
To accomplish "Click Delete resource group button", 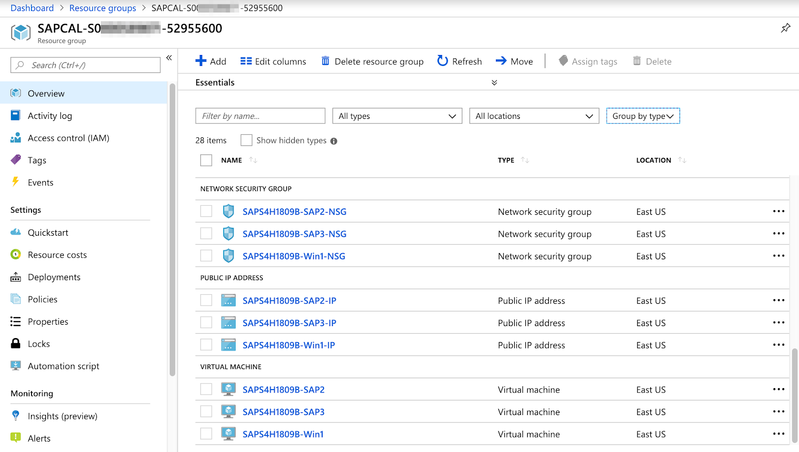I will 373,61.
